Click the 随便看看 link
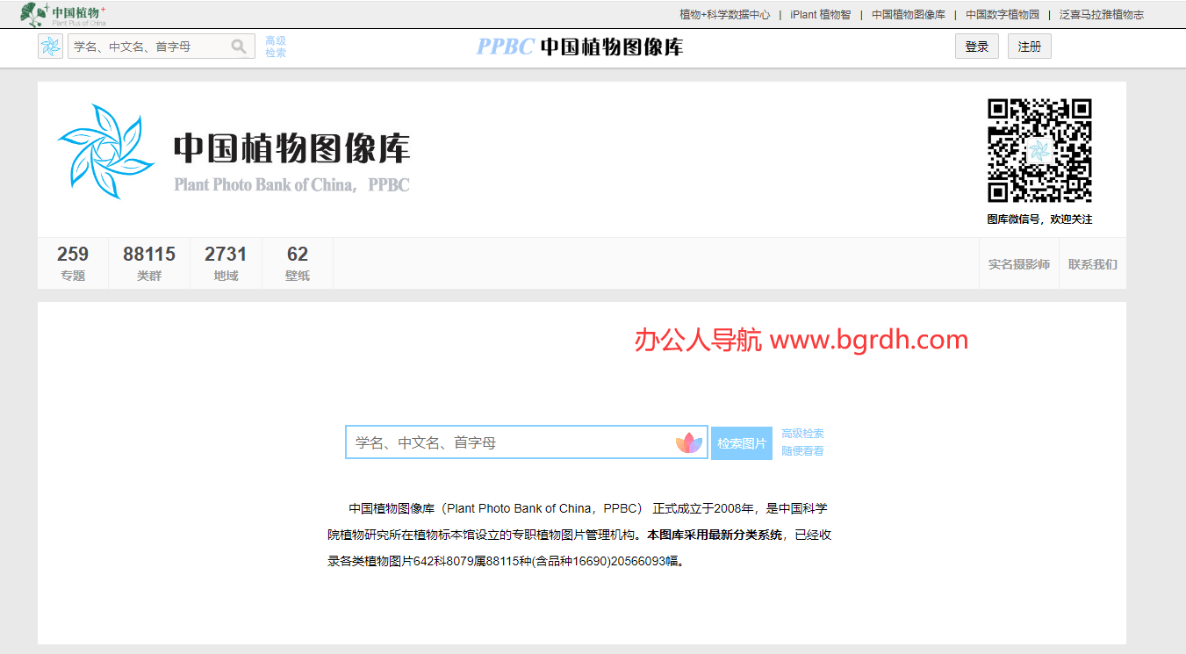Image resolution: width=1186 pixels, height=654 pixels. [x=802, y=451]
